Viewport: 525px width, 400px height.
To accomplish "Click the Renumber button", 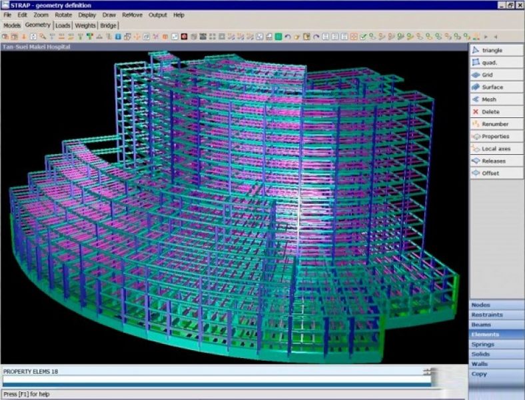I will 496,124.
